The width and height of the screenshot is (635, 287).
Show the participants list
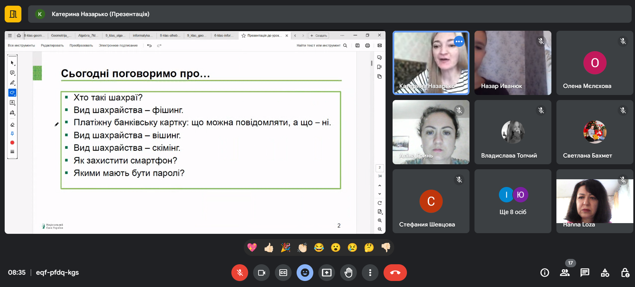[565, 273]
